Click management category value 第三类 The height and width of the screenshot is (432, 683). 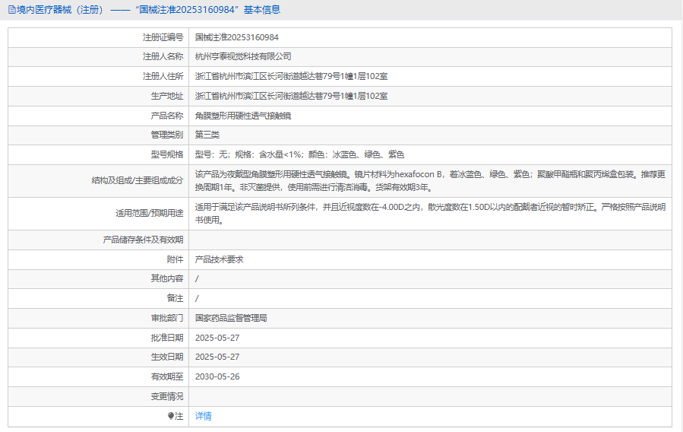click(207, 135)
